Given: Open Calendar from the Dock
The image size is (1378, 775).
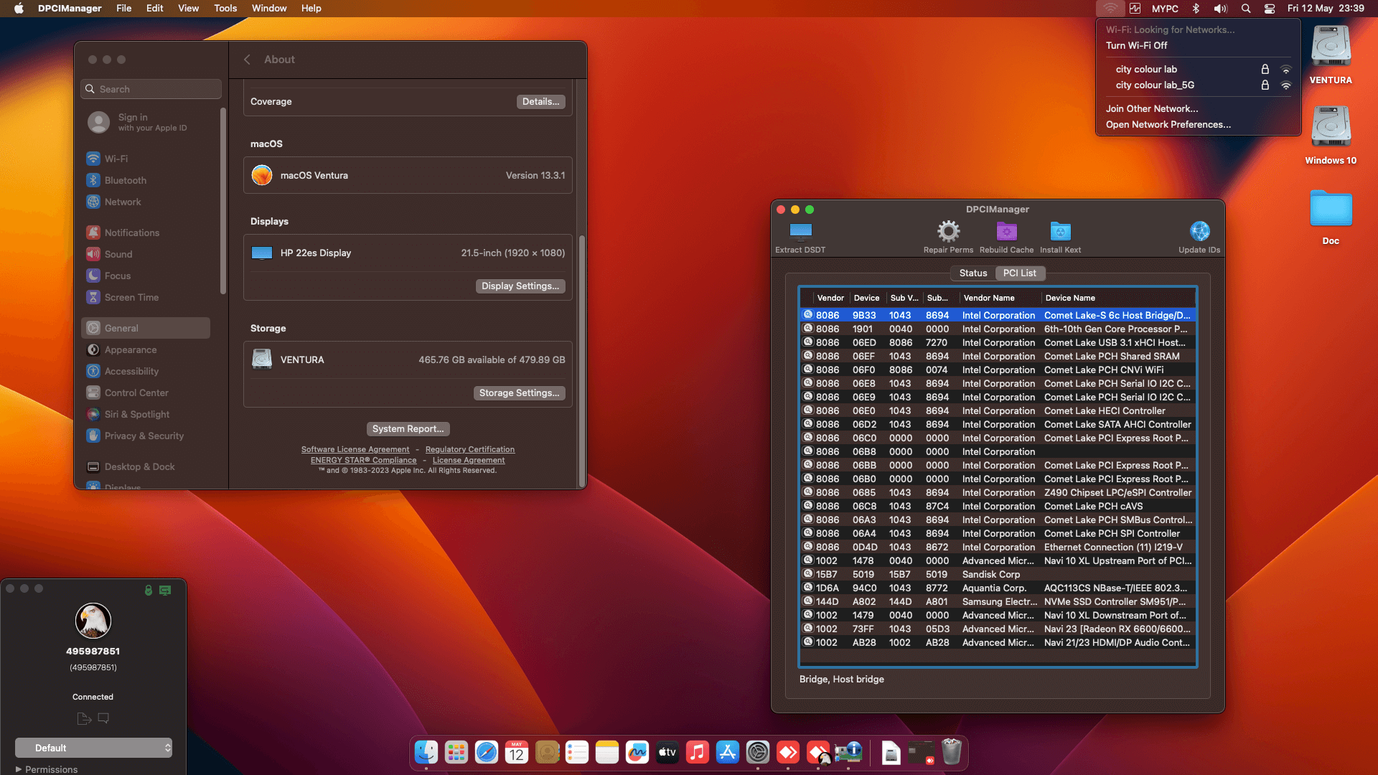Looking at the screenshot, I should pyautogui.click(x=517, y=752).
